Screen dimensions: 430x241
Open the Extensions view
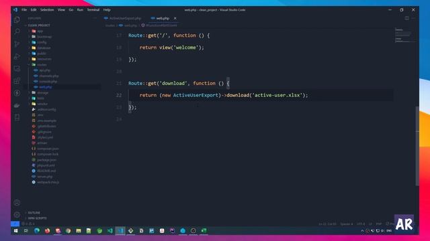click(x=17, y=81)
